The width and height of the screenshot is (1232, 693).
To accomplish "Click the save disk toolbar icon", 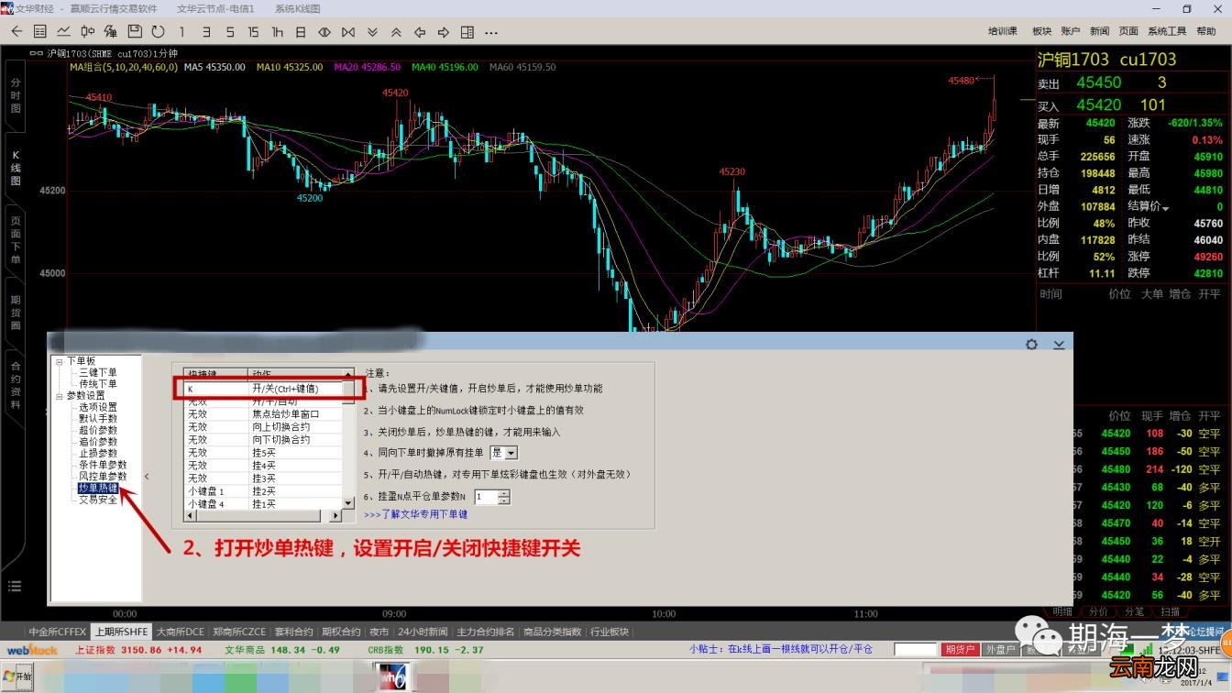I will click(135, 32).
